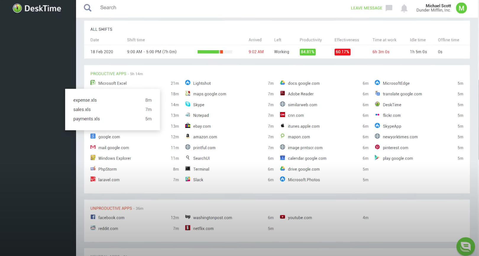
Task: Click the facebook.com icon
Action: click(93, 217)
